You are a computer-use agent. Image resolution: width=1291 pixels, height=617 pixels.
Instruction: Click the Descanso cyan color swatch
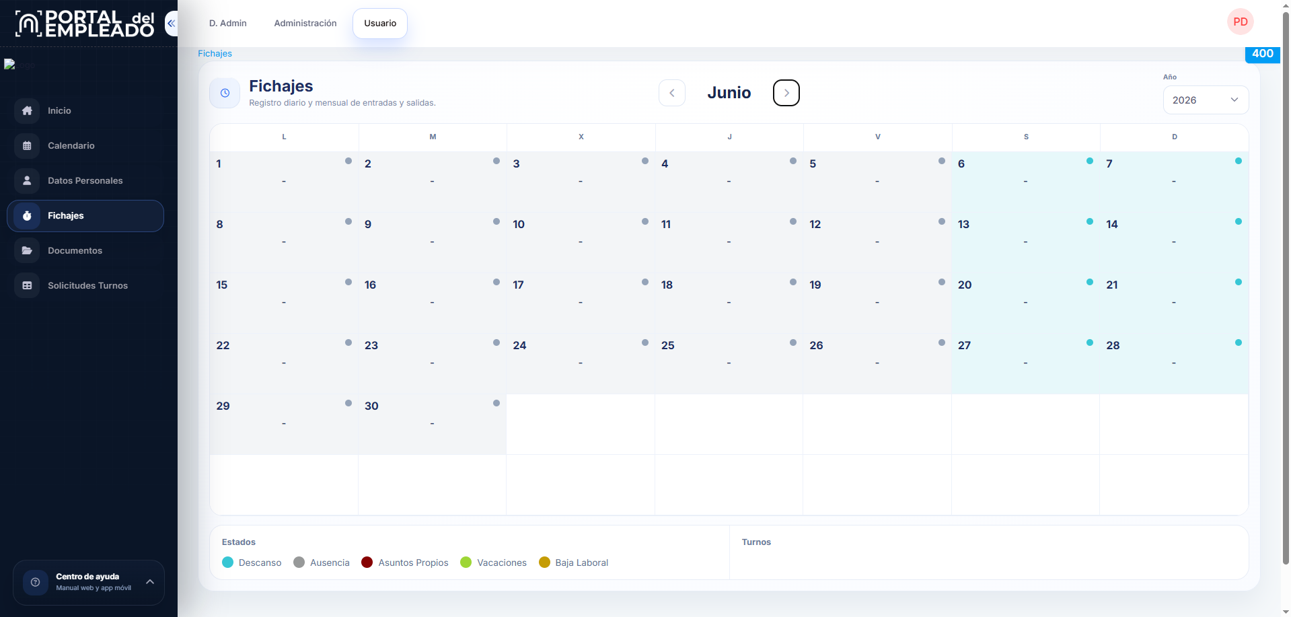tap(227, 562)
